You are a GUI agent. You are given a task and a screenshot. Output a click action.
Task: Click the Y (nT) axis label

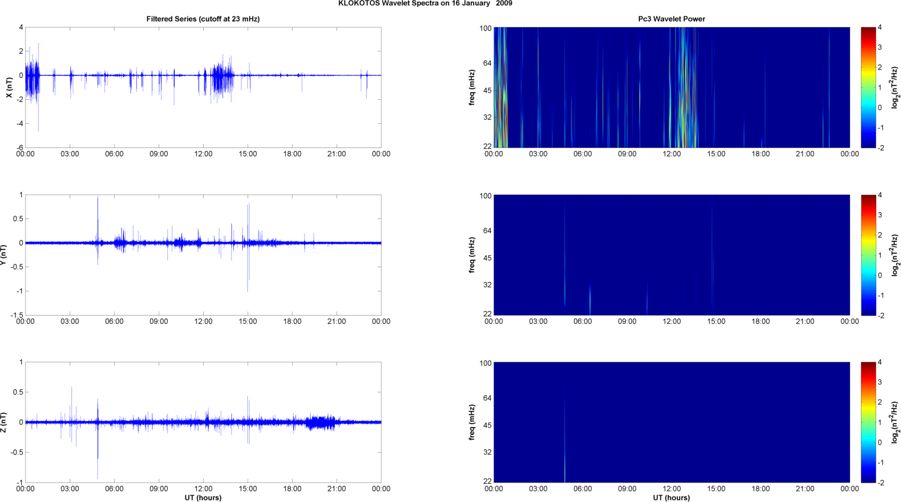coord(4,255)
